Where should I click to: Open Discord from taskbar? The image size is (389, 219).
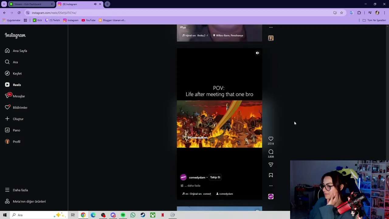click(x=113, y=215)
